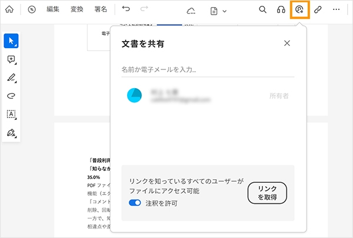Close the 文書を共有 dialog
353x238 pixels.
click(x=287, y=43)
